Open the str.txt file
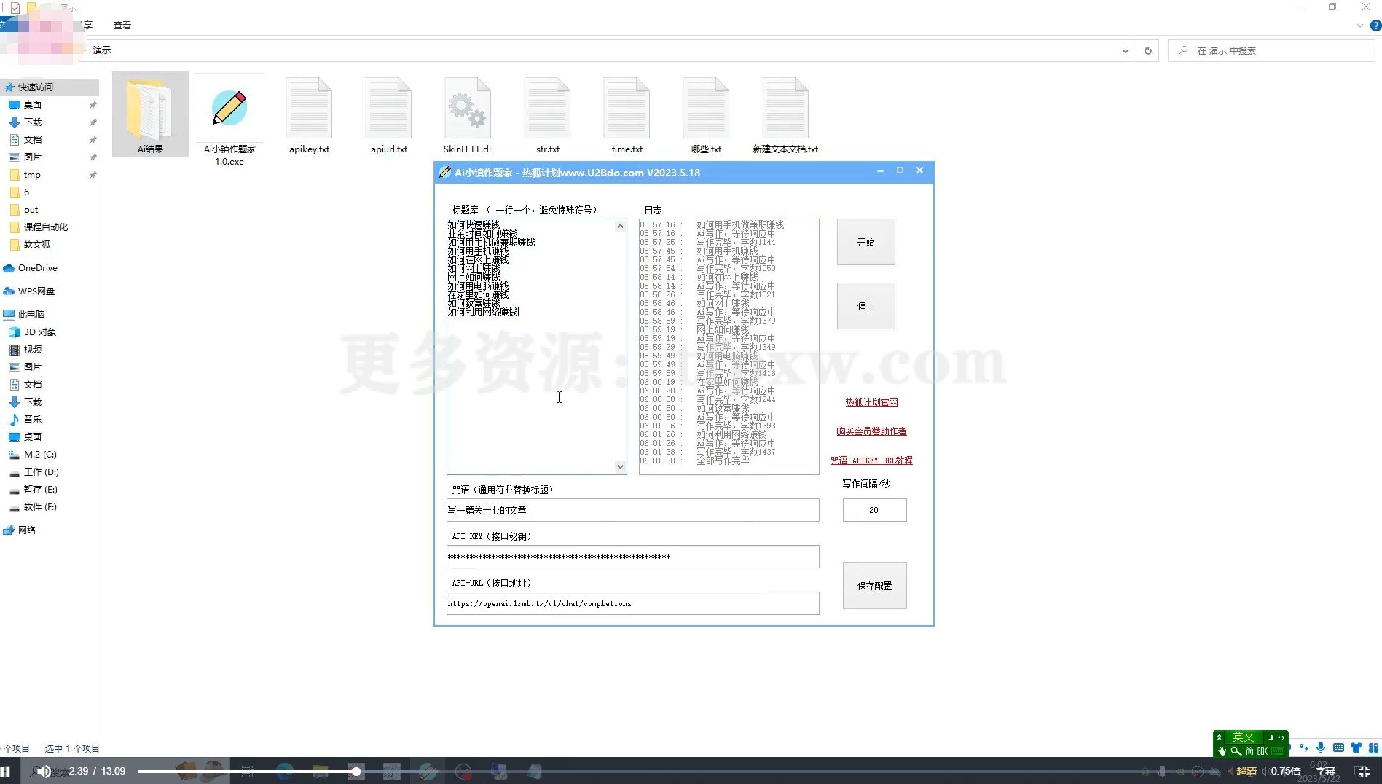The height and width of the screenshot is (784, 1382). click(547, 109)
